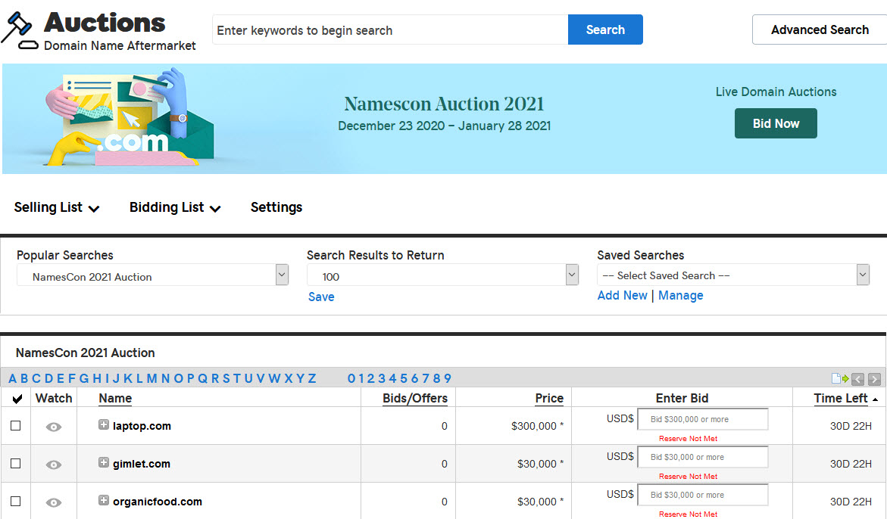The width and height of the screenshot is (887, 519).
Task: Click the Add New saved search link
Action: (x=622, y=295)
